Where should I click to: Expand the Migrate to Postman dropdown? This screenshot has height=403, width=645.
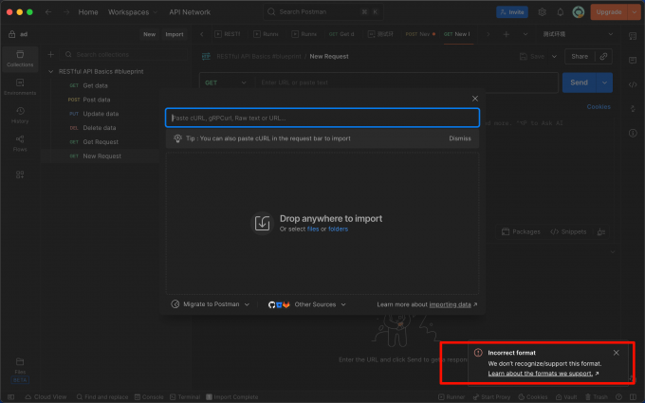click(211, 304)
